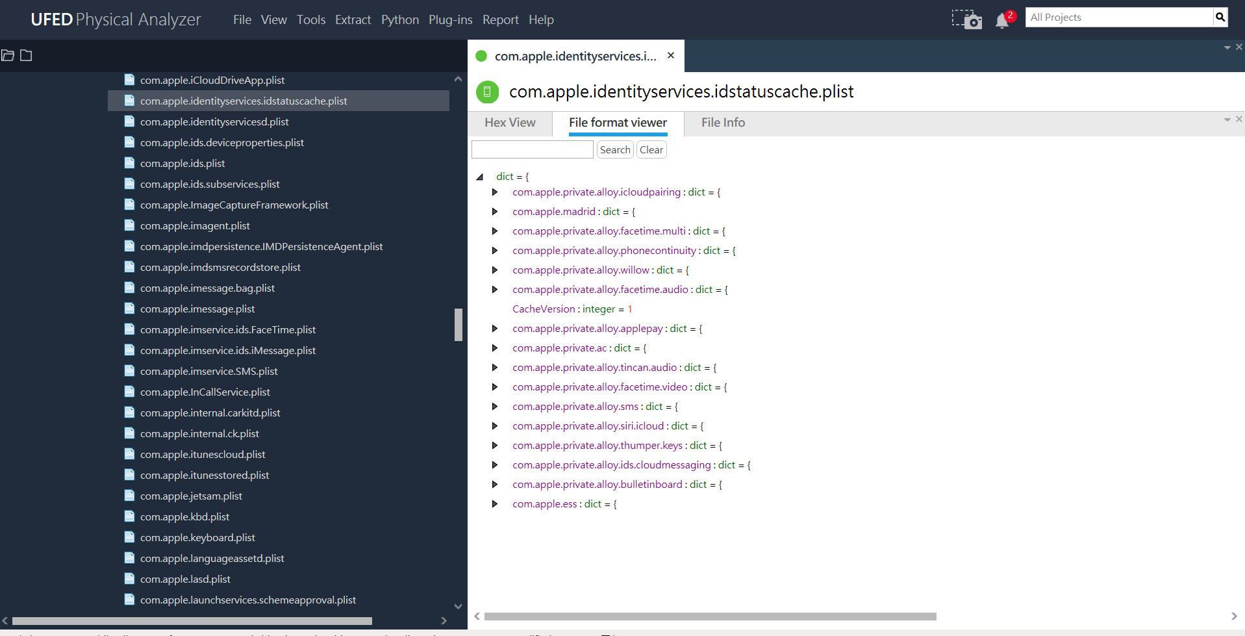Expand the com.apple.ess dict

[x=495, y=504]
